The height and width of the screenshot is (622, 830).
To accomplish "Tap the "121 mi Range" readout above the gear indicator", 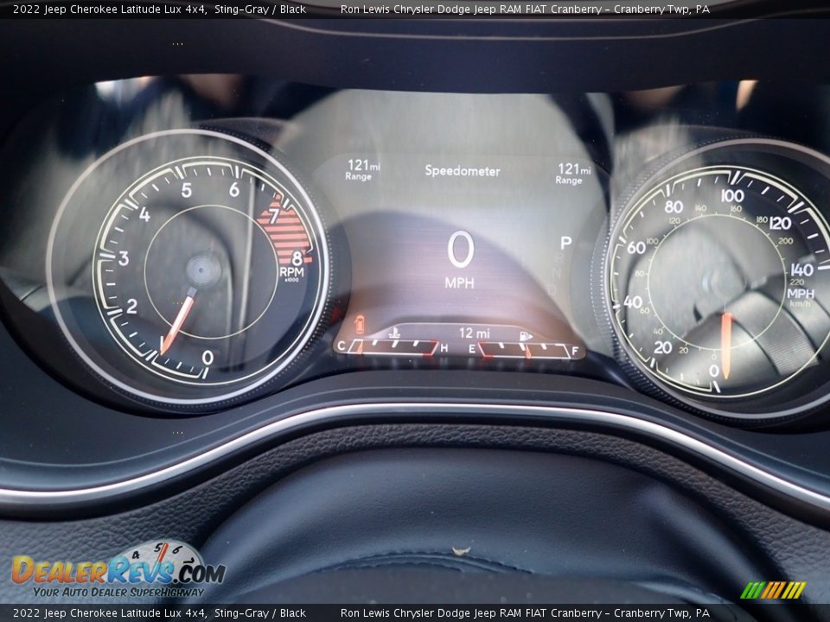I will pyautogui.click(x=573, y=174).
